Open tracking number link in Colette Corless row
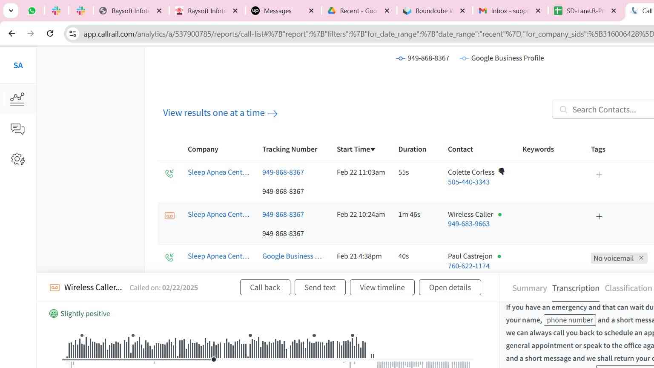 tap(283, 172)
